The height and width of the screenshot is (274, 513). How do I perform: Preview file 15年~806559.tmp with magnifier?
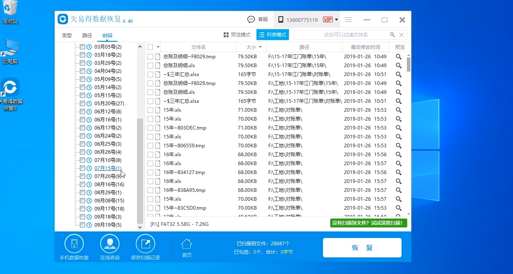[x=399, y=146]
